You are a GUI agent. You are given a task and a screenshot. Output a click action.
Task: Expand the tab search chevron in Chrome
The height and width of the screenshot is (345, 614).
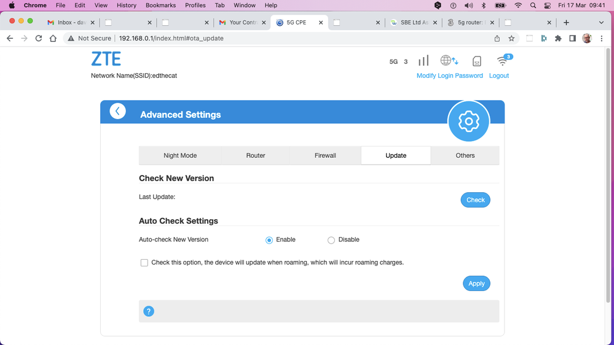601,22
